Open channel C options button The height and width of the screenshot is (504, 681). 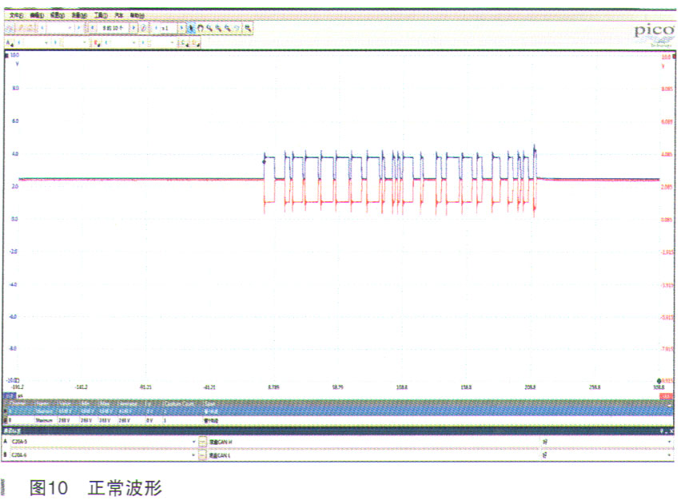[185, 43]
